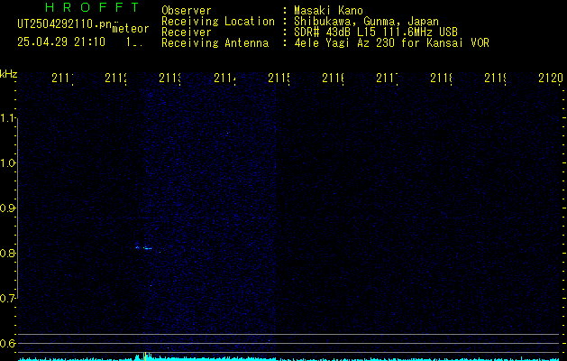Click the 2118 time marker

(441, 79)
